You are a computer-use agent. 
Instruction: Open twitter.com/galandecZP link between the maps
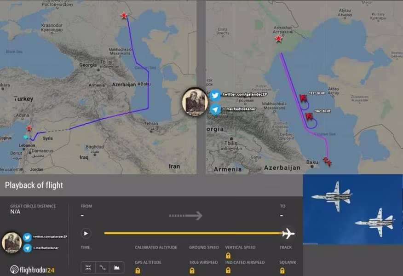pyautogui.click(x=245, y=94)
